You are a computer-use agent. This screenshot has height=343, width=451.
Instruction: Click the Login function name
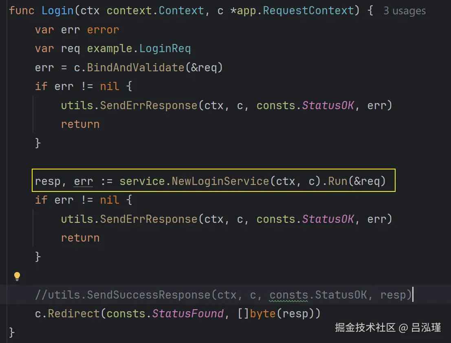[58, 11]
